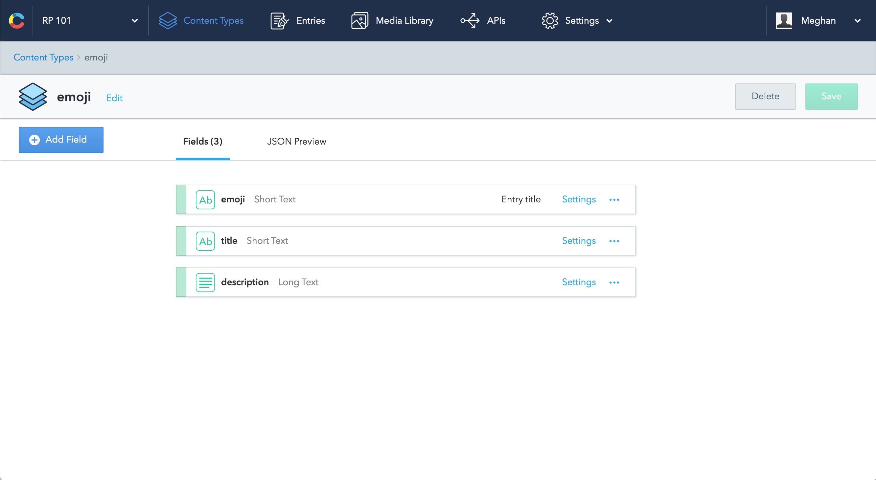The width and height of the screenshot is (876, 480).
Task: Click the APIs arrows icon
Action: pos(470,20)
